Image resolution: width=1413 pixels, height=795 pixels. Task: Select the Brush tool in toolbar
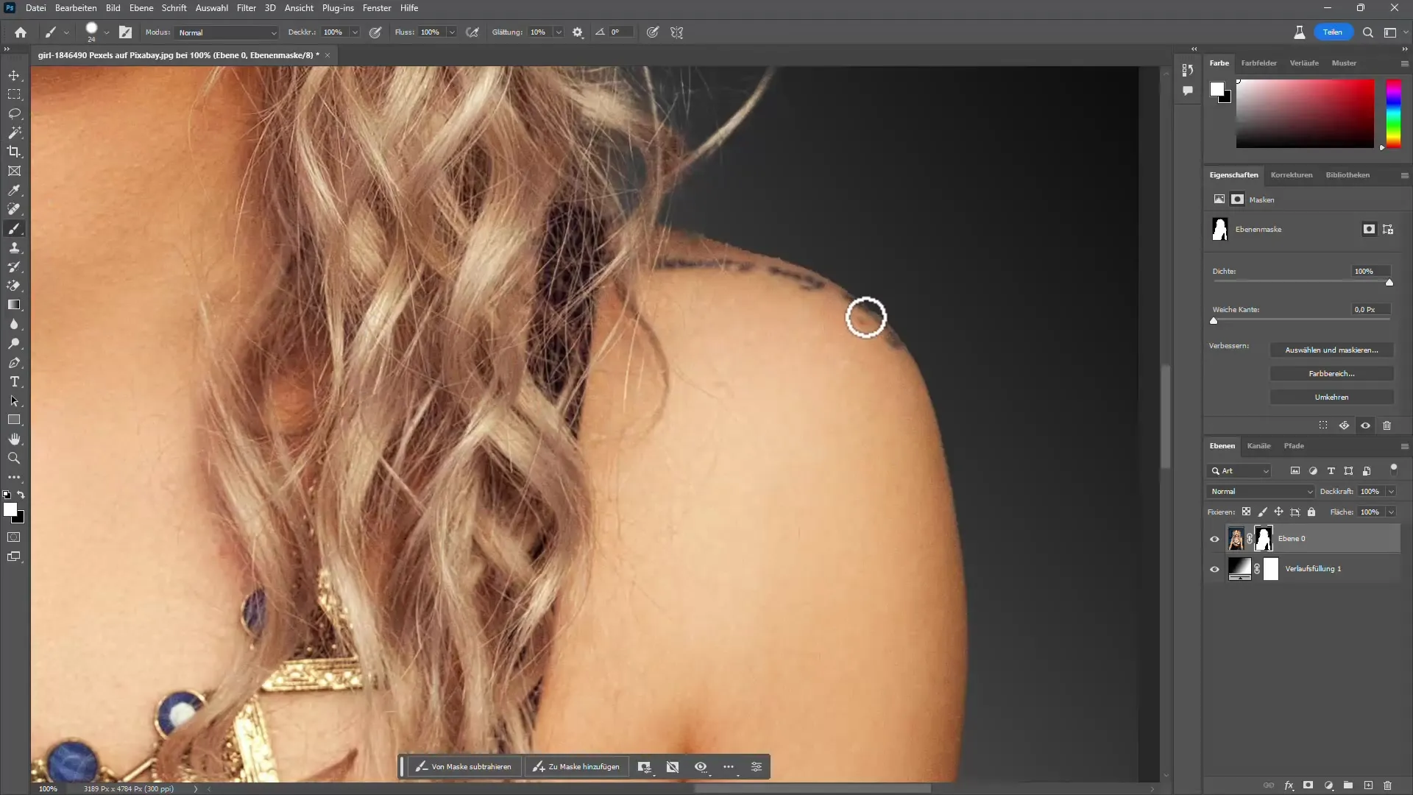[15, 229]
